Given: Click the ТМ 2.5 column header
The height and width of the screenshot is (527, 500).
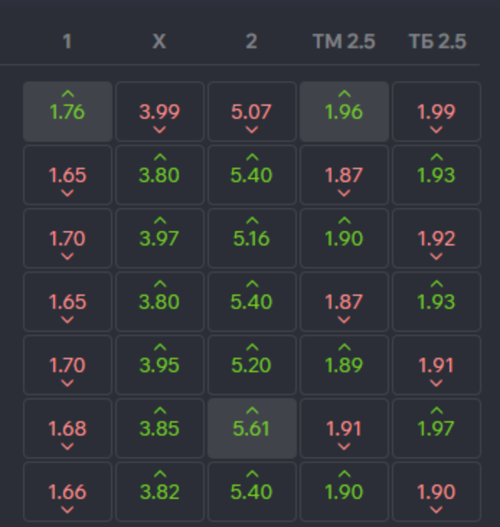Looking at the screenshot, I should tap(344, 42).
